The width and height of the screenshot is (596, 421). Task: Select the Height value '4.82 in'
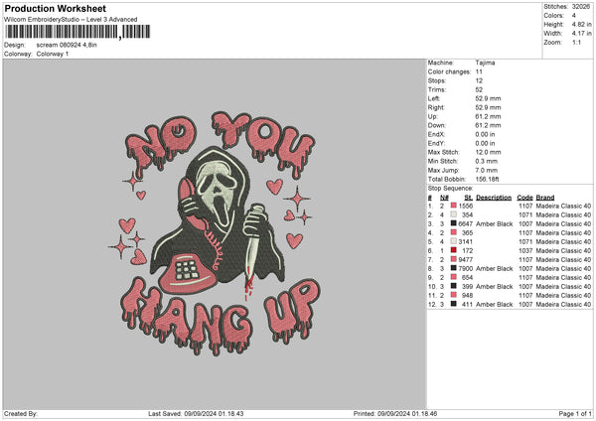tap(581, 24)
